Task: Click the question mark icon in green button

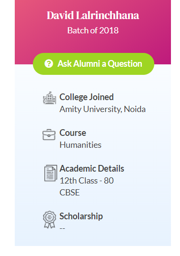Action: tap(49, 63)
